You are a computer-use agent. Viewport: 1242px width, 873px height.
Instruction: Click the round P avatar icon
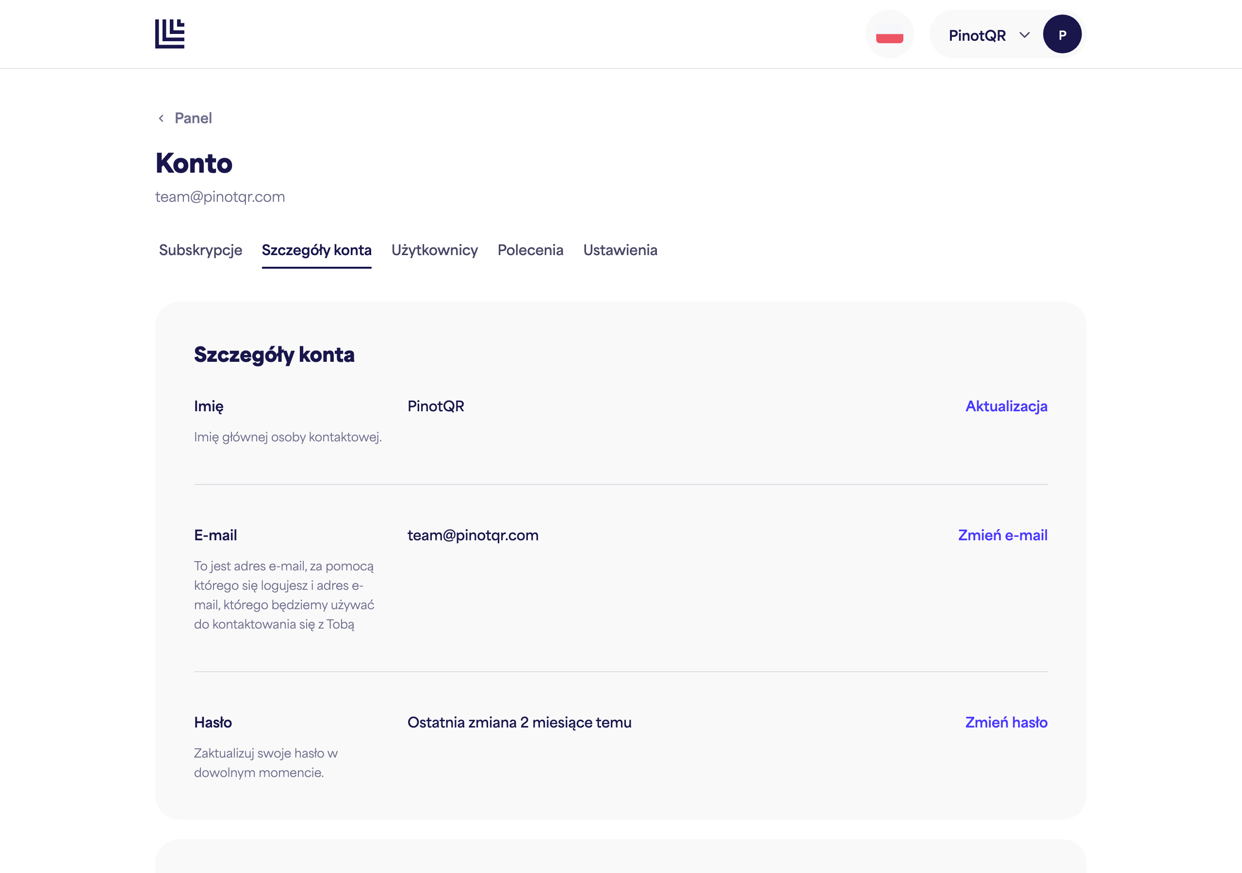click(1062, 34)
